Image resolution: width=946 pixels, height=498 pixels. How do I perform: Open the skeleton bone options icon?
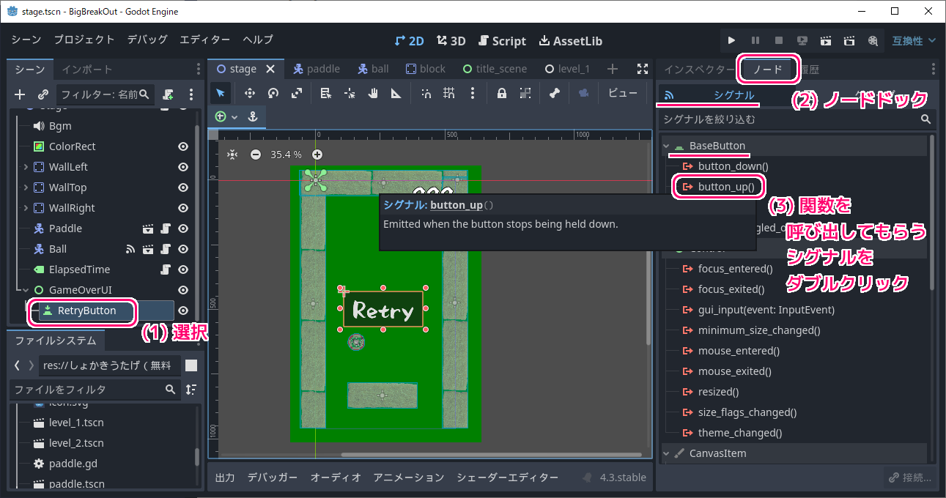click(x=555, y=93)
